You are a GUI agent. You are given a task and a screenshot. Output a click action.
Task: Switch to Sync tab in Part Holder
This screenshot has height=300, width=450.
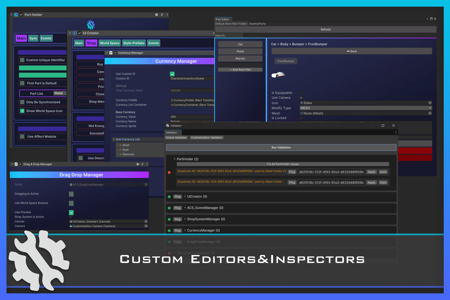pos(33,38)
